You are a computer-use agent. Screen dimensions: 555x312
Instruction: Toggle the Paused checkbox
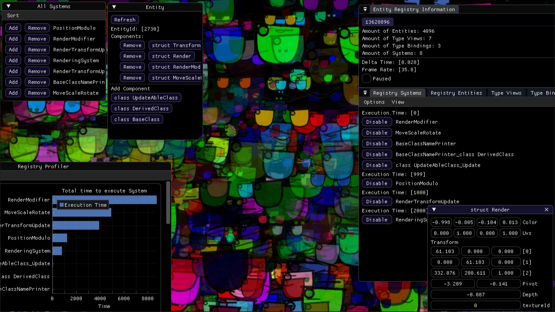pyautogui.click(x=366, y=78)
